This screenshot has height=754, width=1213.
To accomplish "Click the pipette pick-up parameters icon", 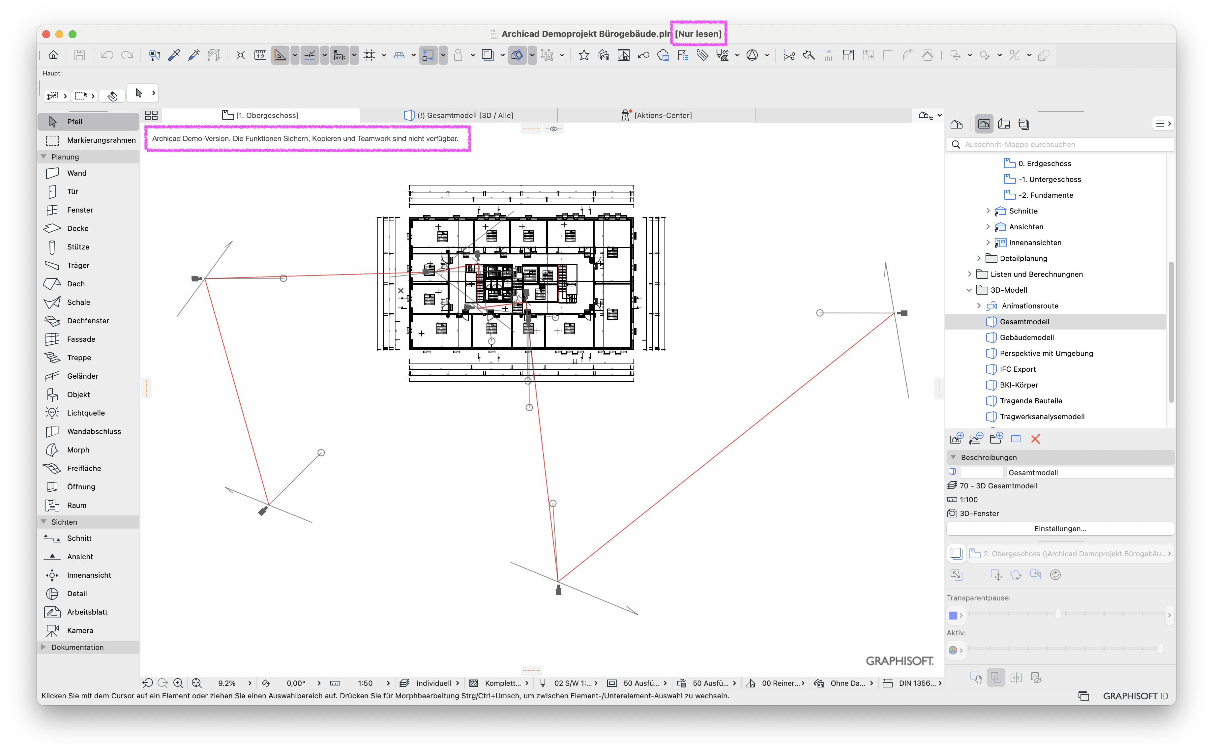I will click(174, 55).
